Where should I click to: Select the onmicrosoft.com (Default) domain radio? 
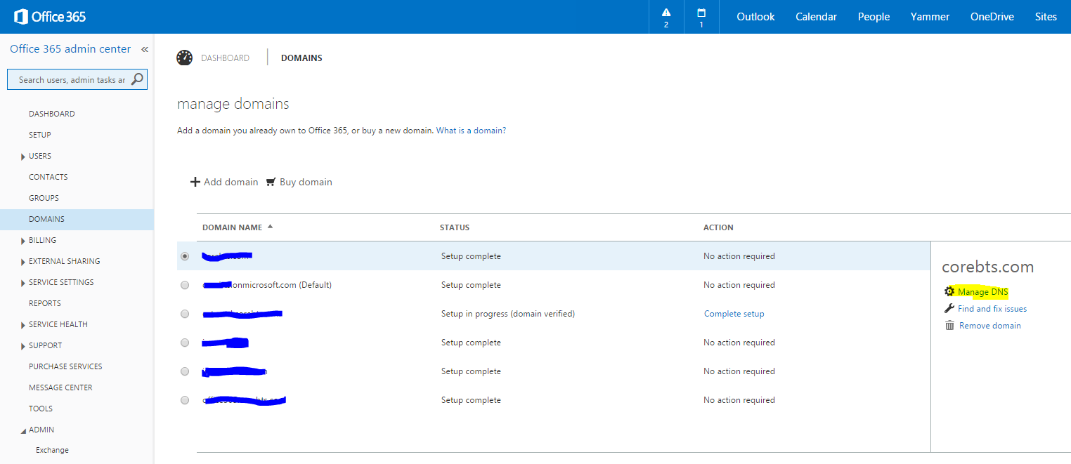pyautogui.click(x=185, y=285)
